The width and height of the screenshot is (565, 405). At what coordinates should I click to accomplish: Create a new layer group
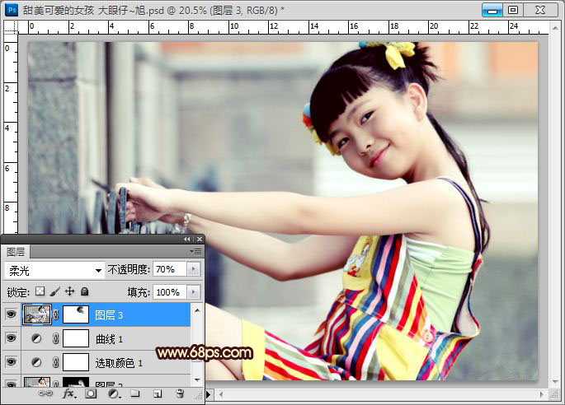[x=134, y=394]
